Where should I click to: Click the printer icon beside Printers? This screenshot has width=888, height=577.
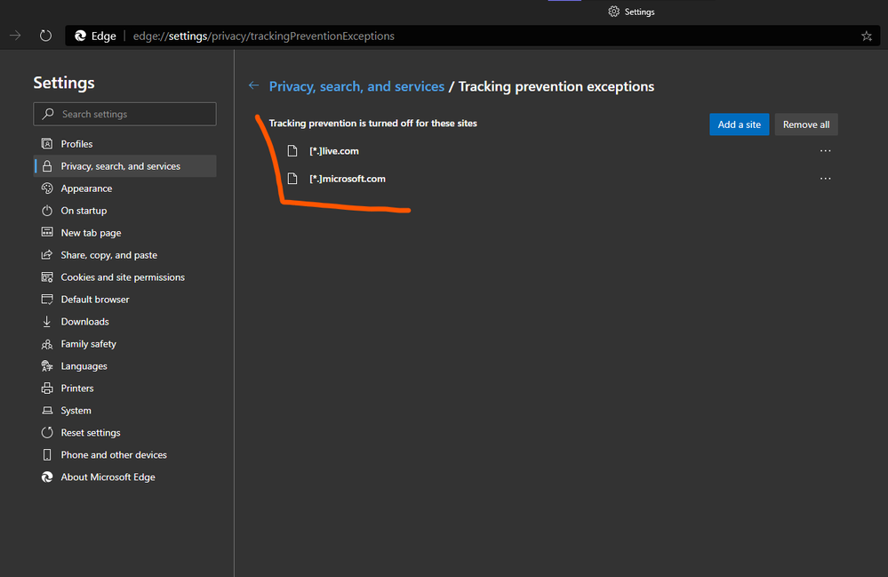47,388
